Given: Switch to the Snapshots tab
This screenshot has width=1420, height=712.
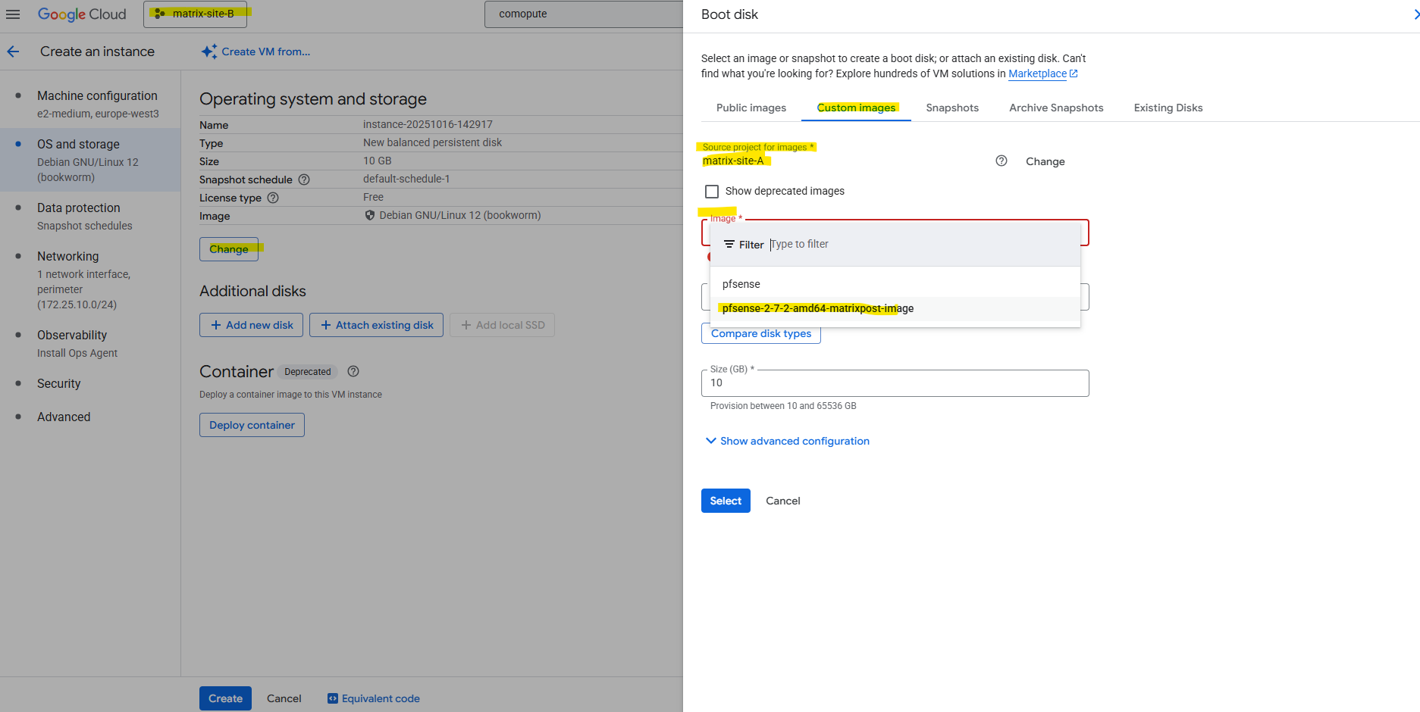Looking at the screenshot, I should click(951, 108).
